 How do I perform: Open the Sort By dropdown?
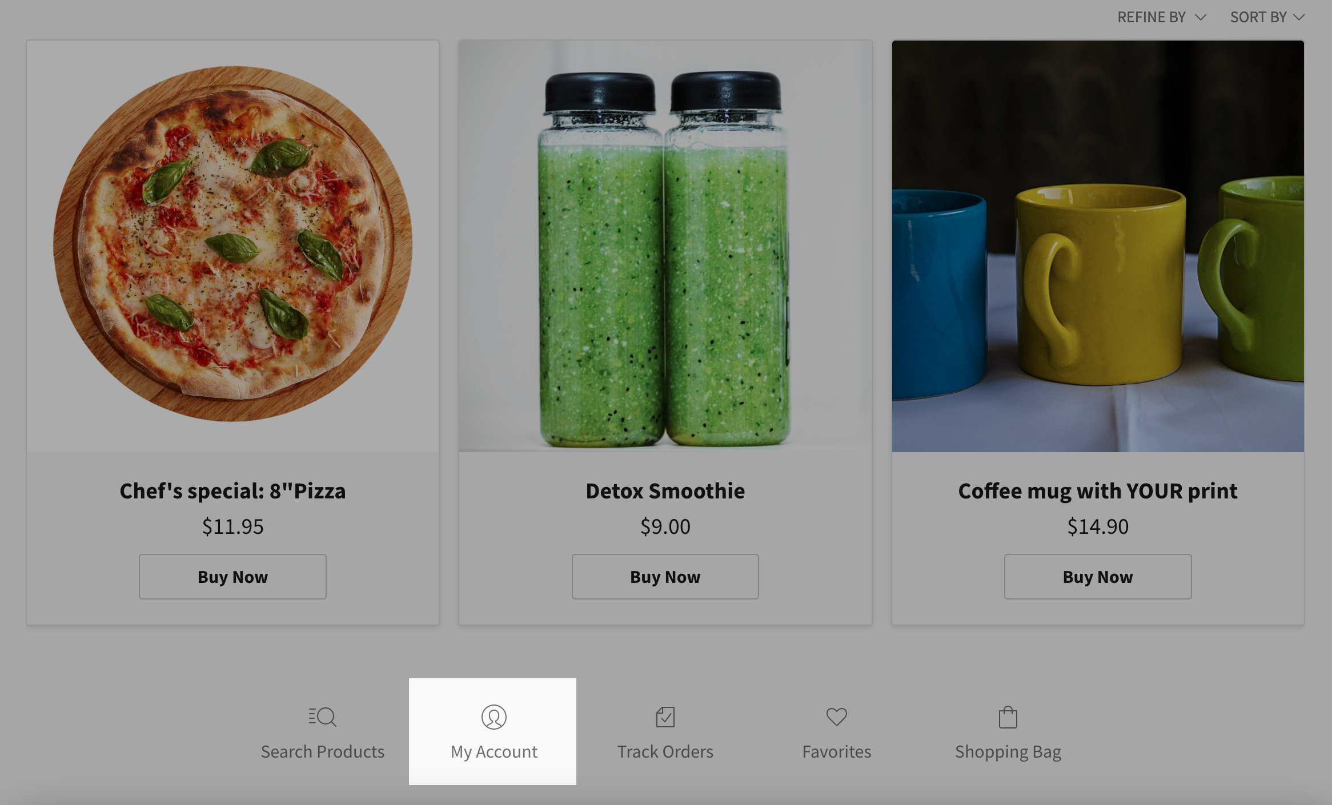point(1266,17)
